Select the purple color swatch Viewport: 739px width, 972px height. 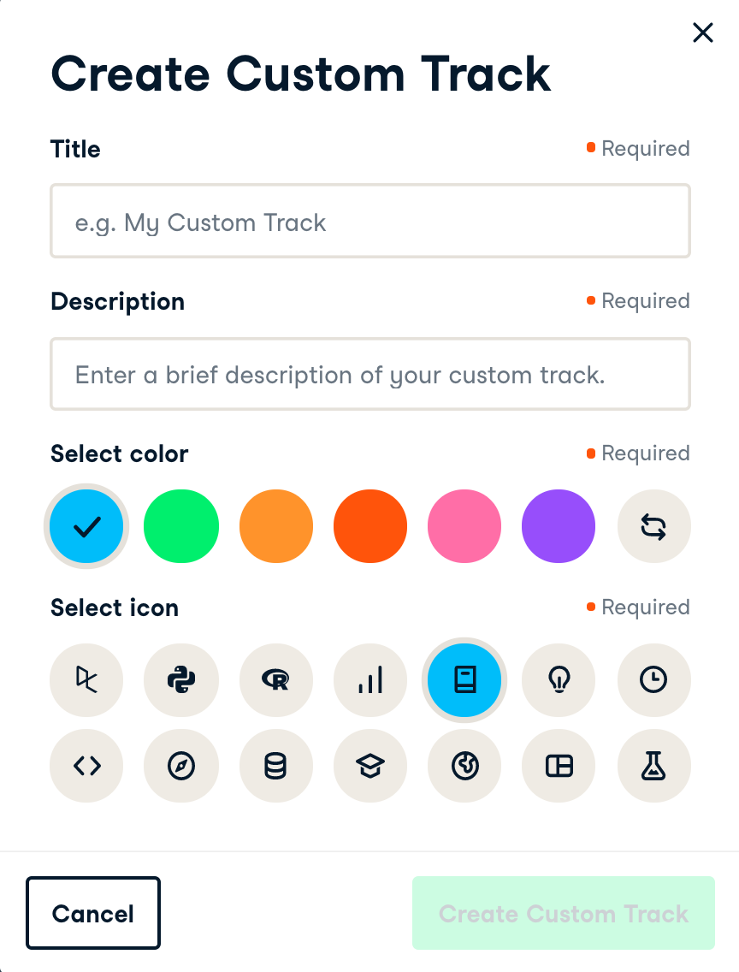[x=559, y=526]
